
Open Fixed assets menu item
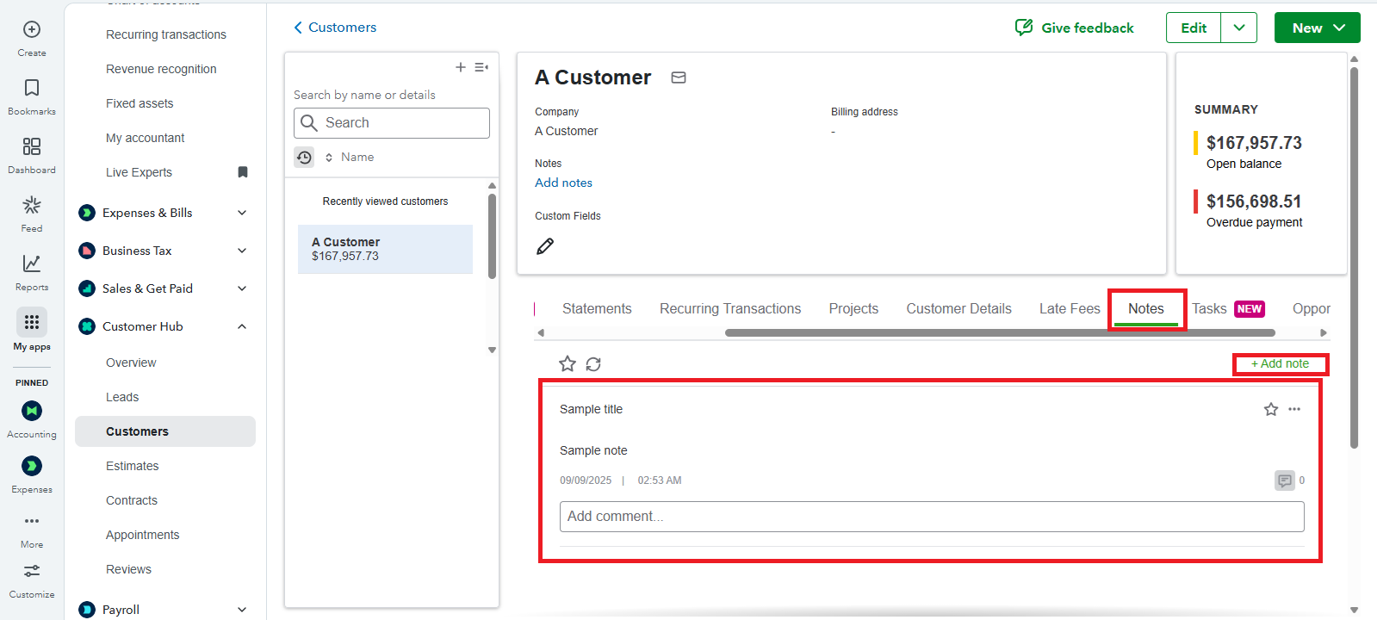click(x=140, y=103)
